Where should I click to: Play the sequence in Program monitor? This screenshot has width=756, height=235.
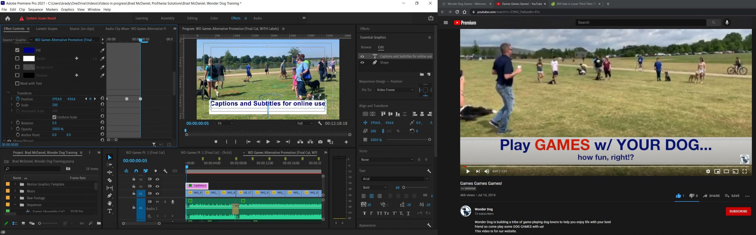(x=268, y=142)
